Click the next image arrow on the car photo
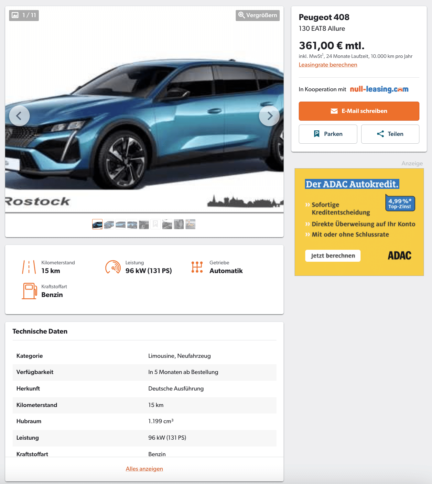Screen dimensions: 432x484 (269, 116)
